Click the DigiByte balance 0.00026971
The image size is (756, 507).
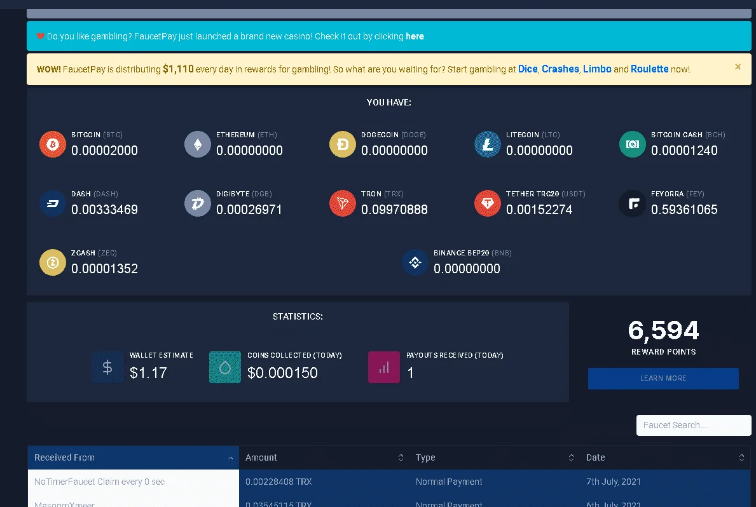(249, 210)
